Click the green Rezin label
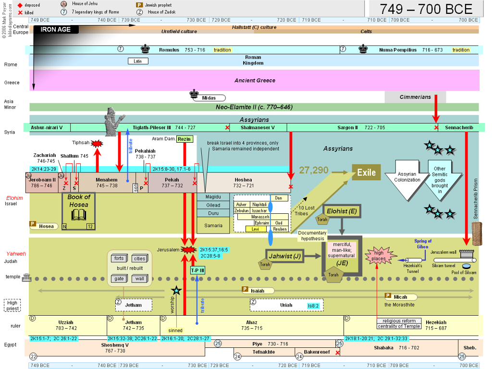Image resolution: width=492 pixels, height=369 pixels. tap(184, 139)
